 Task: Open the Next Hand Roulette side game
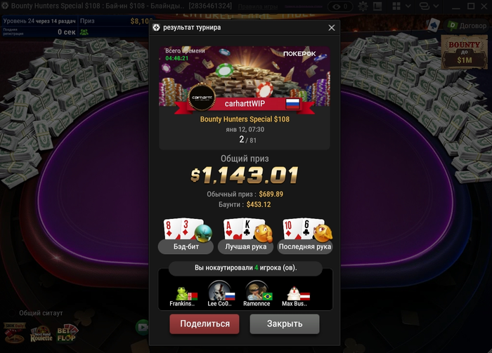point(41,335)
